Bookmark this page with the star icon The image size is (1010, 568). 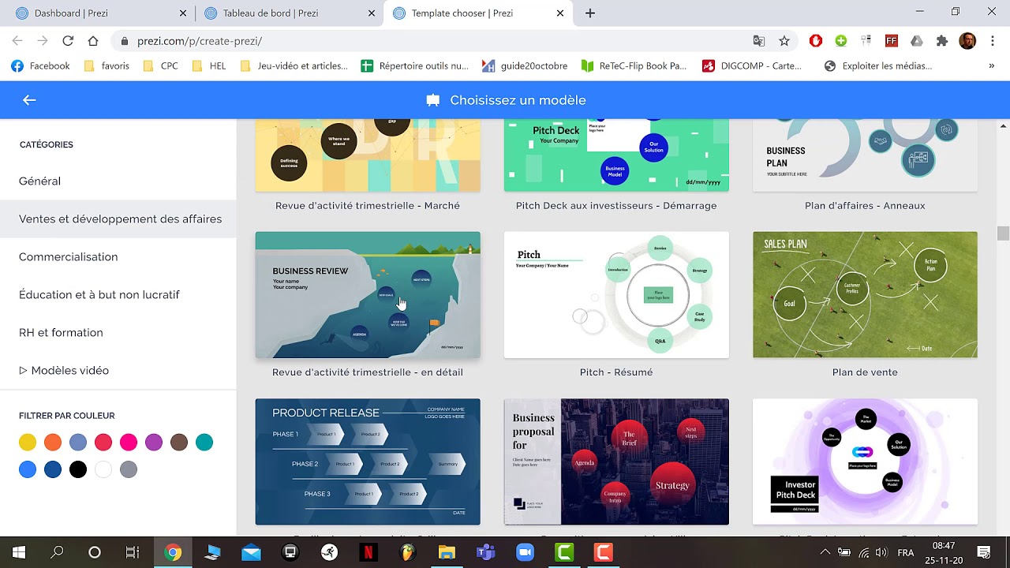coord(784,41)
